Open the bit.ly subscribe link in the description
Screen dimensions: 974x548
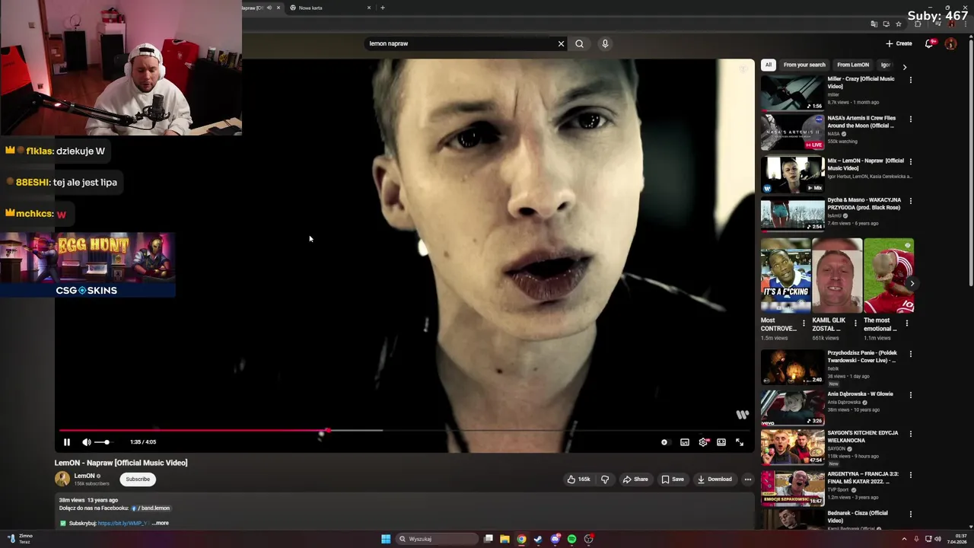pyautogui.click(x=123, y=523)
